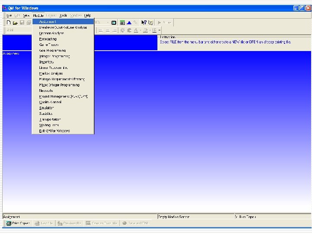
Task: Click the align right icon
Action: pos(114,30)
